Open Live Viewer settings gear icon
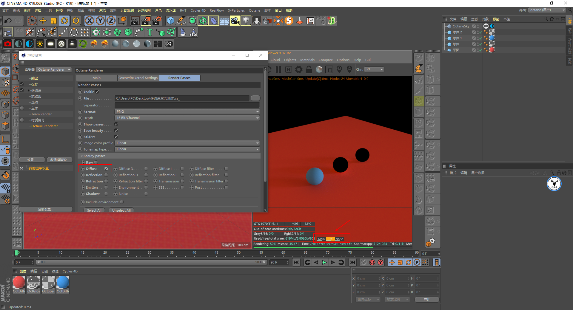Screen dimensions: 573x310 pos(298,69)
